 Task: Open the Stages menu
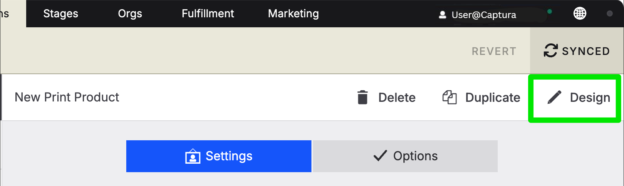pos(60,13)
